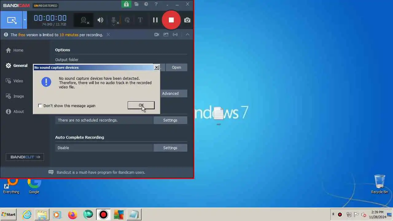Image resolution: width=393 pixels, height=221 pixels.
Task: Click the text overlay T icon
Action: coord(140,20)
